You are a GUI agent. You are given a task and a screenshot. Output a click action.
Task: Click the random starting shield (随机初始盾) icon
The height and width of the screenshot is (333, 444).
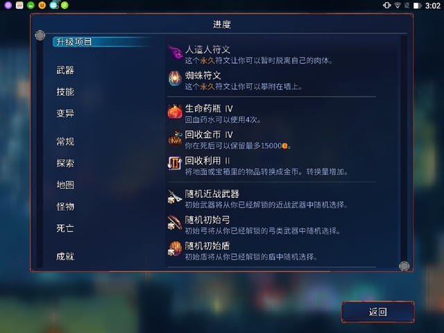(175, 249)
